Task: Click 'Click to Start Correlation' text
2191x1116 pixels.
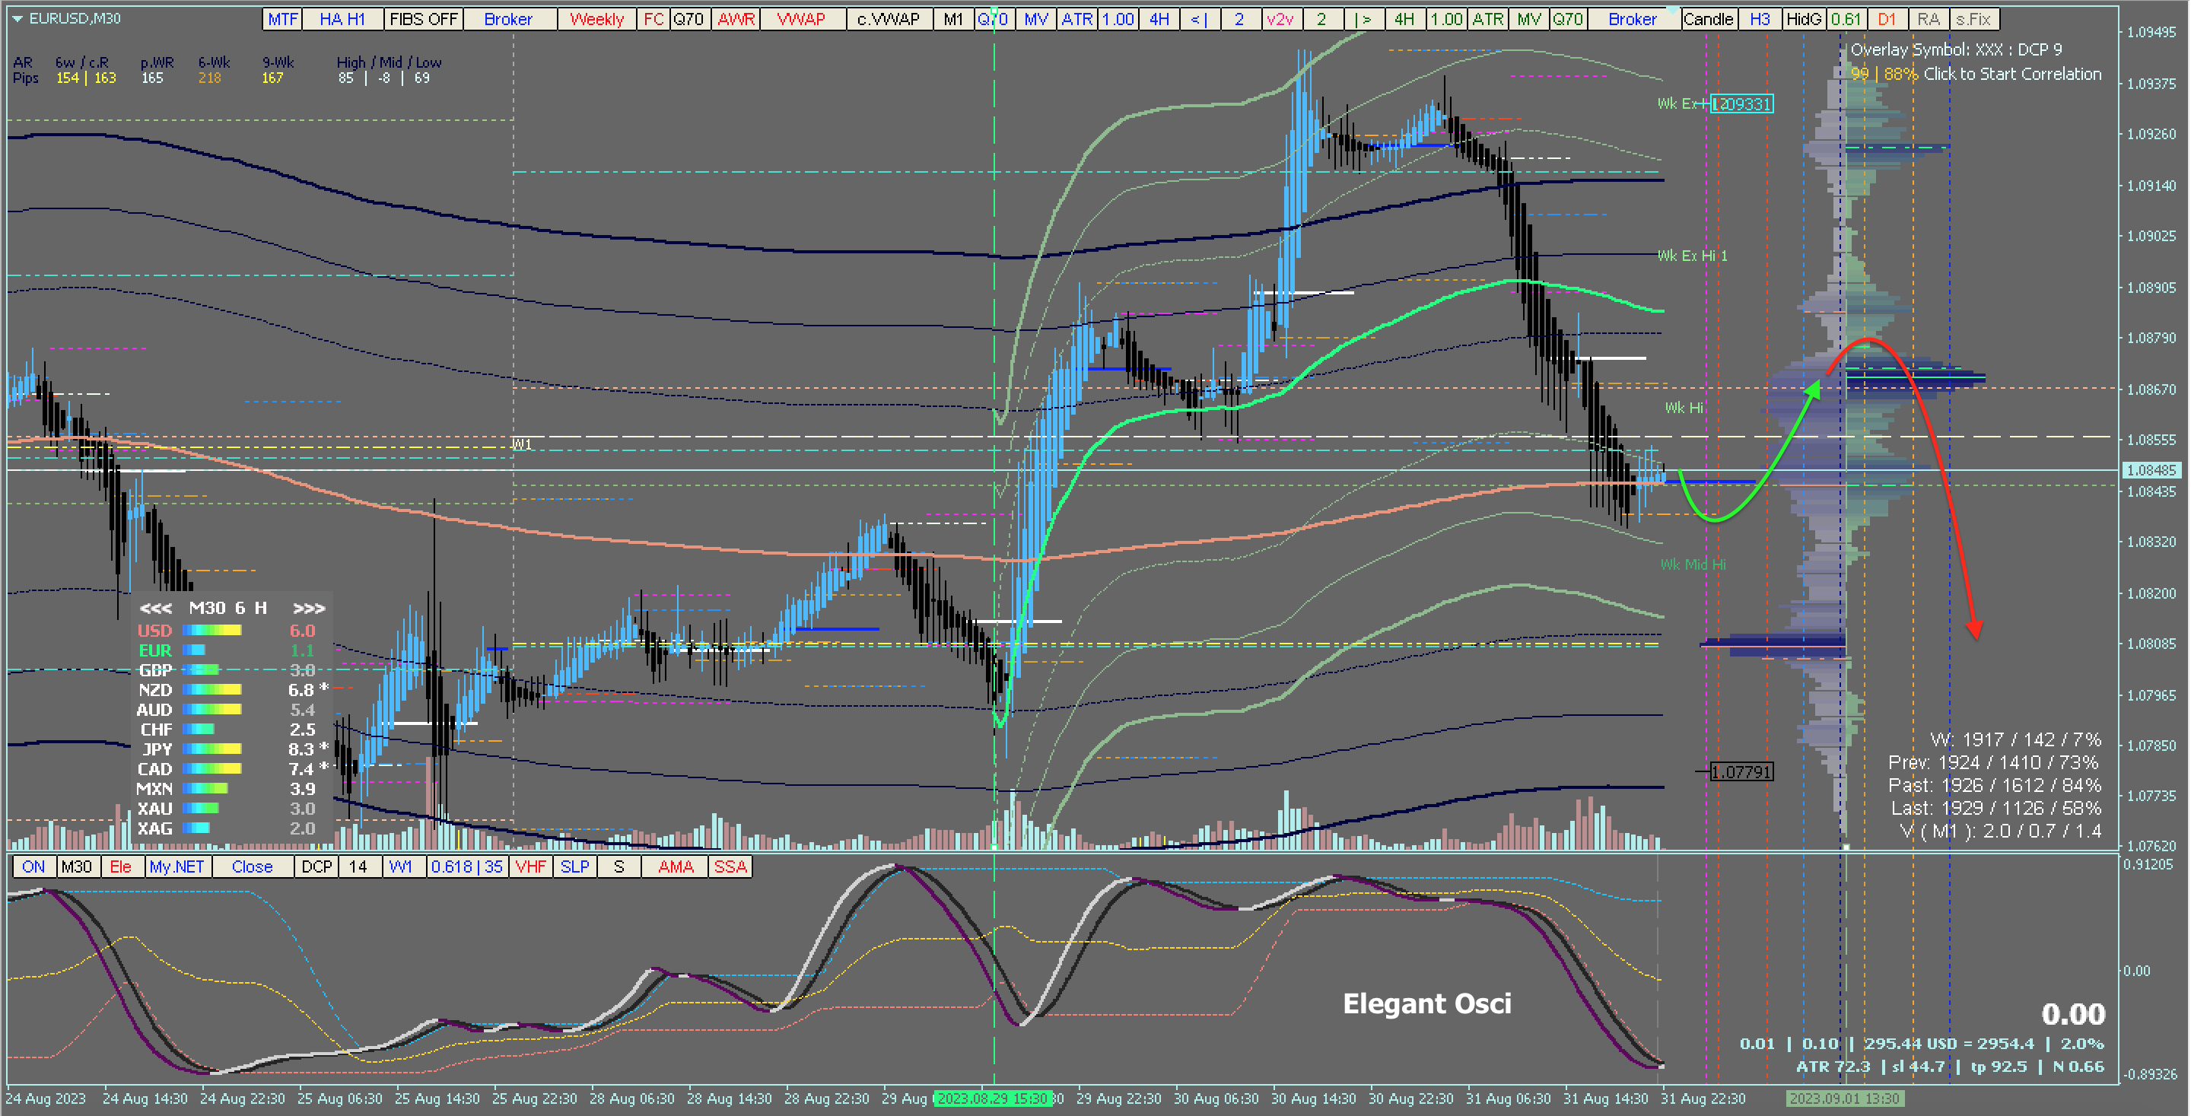Action: pos(2012,74)
